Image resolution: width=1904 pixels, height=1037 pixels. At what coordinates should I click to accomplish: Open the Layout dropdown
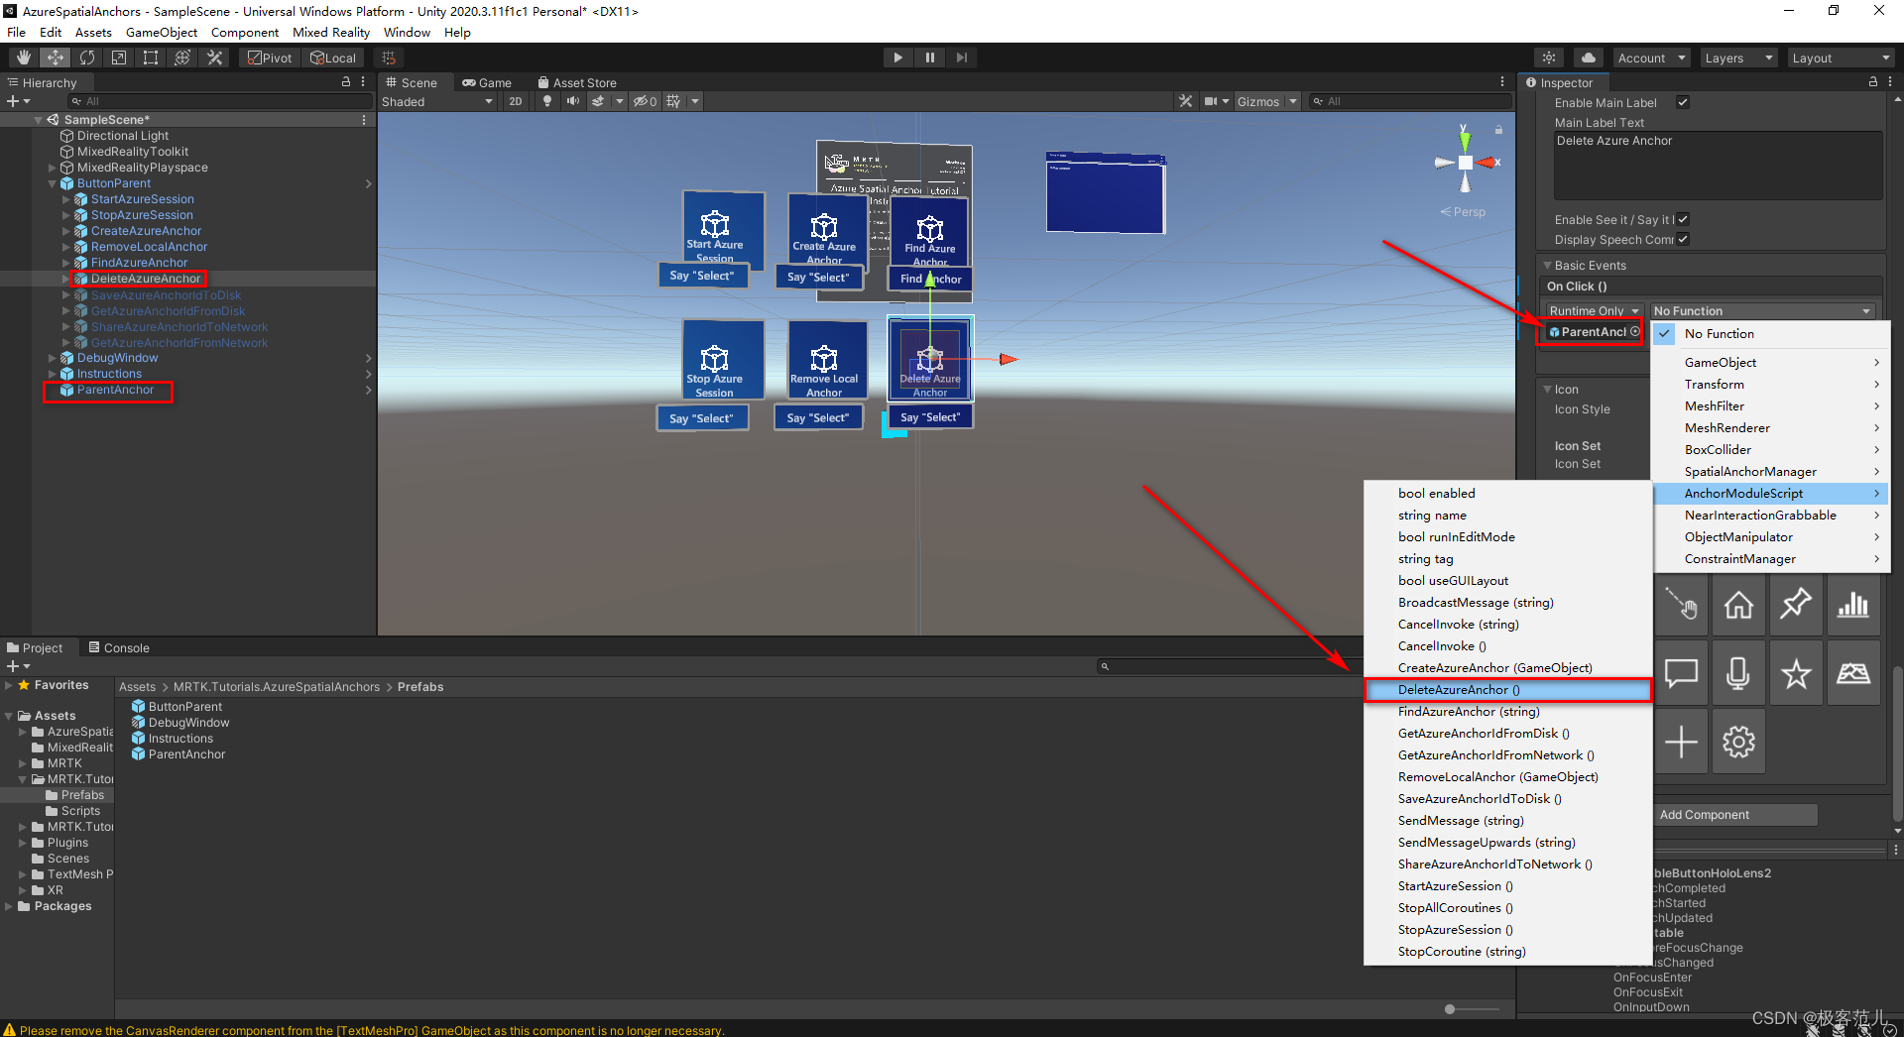pyautogui.click(x=1841, y=58)
